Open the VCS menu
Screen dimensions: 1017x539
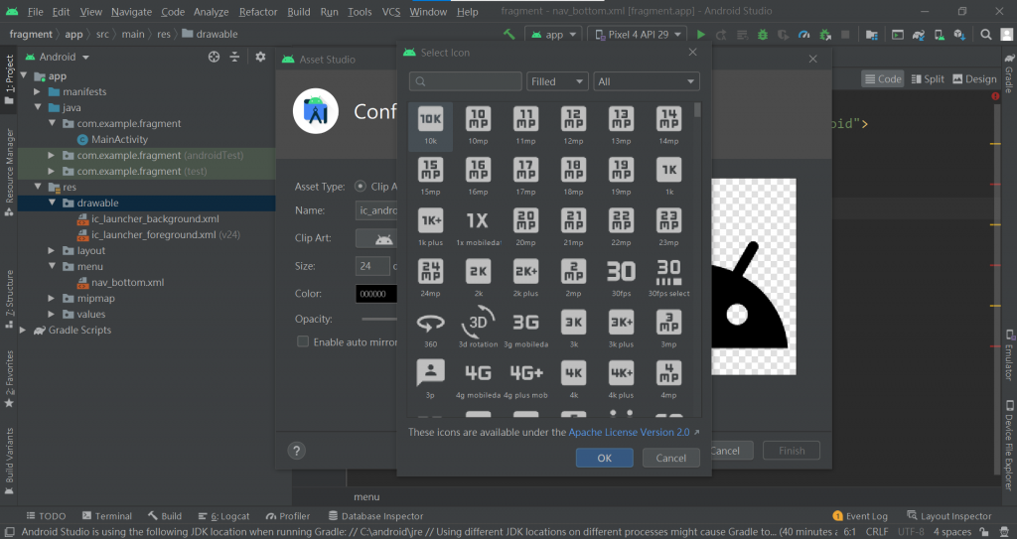point(391,12)
